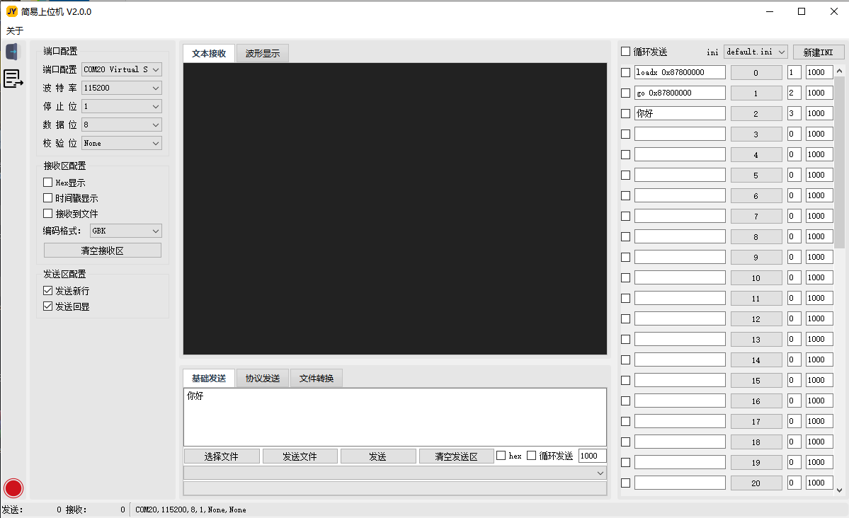
Task: Click the 清空接收区 button
Action: (x=102, y=250)
